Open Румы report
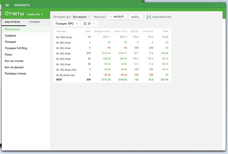The image size is (228, 154). click(x=8, y=55)
